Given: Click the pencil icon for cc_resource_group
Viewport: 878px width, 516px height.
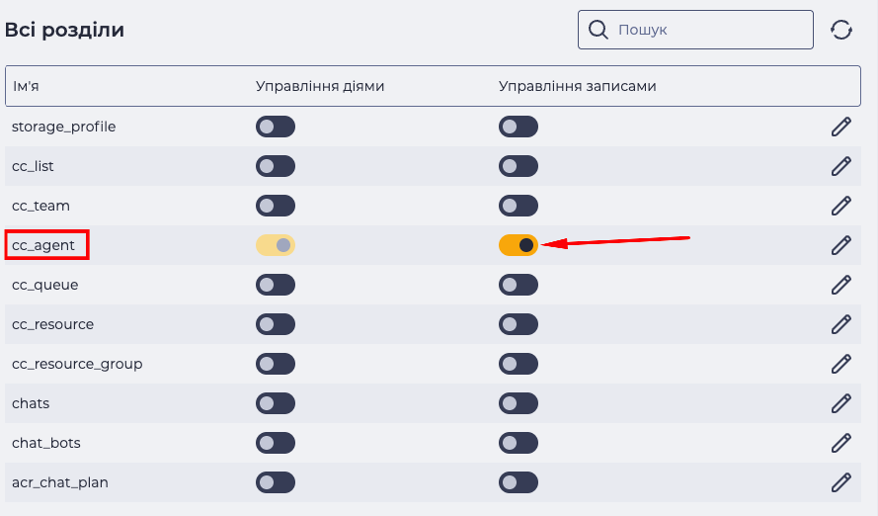Looking at the screenshot, I should coord(841,364).
